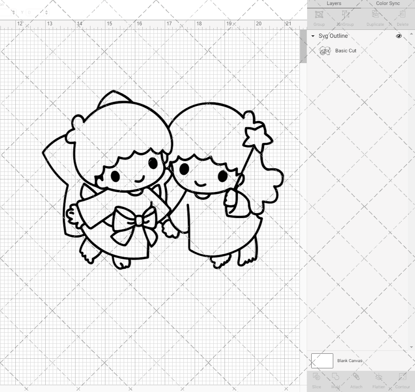Open the Blank Canvas color swatch
The width and height of the screenshot is (415, 392).
(322, 361)
